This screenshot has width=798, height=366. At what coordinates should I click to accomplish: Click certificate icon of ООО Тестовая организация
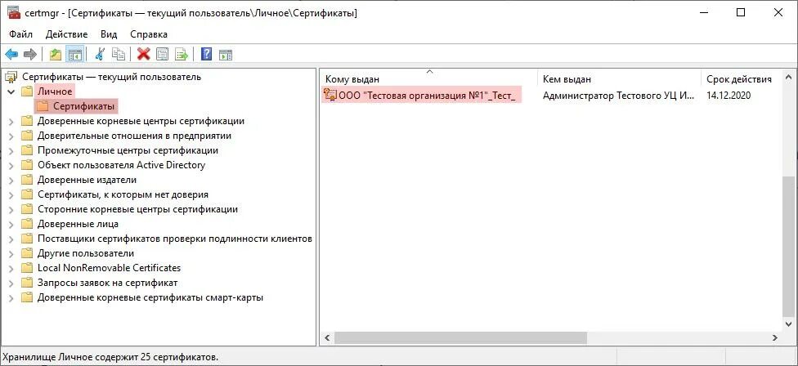click(x=330, y=95)
